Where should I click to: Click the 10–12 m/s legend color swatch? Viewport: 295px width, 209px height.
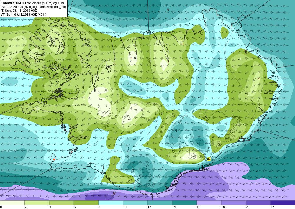click(135, 203)
